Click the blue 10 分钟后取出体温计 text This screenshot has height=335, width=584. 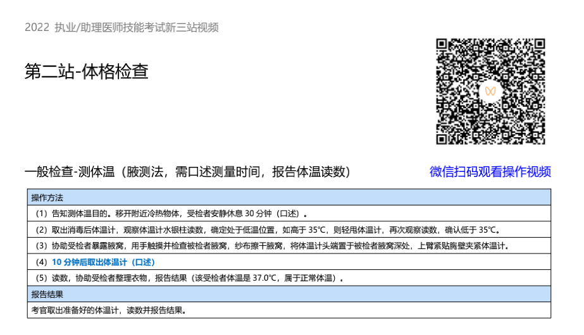[x=103, y=262]
